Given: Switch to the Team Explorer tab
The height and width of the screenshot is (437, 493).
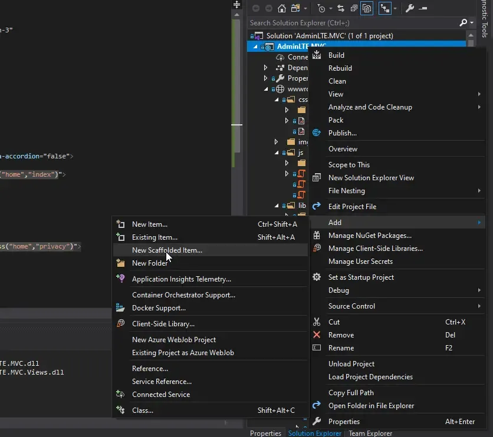Looking at the screenshot, I should (x=370, y=433).
